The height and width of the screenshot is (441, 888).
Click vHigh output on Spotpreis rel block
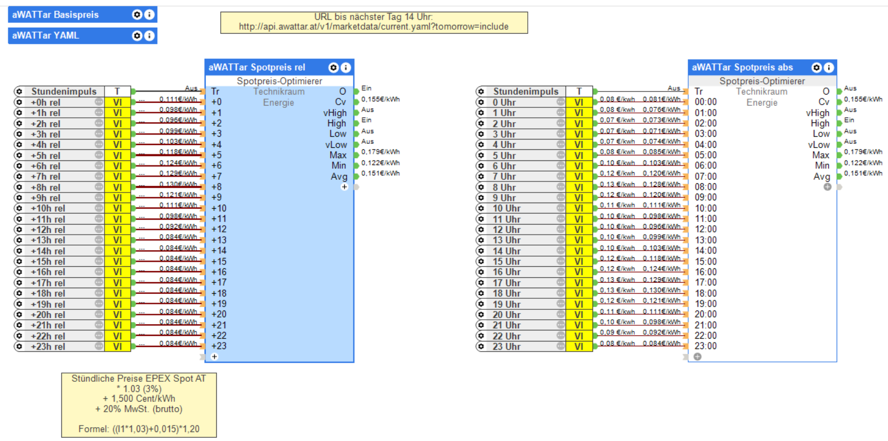335,113
